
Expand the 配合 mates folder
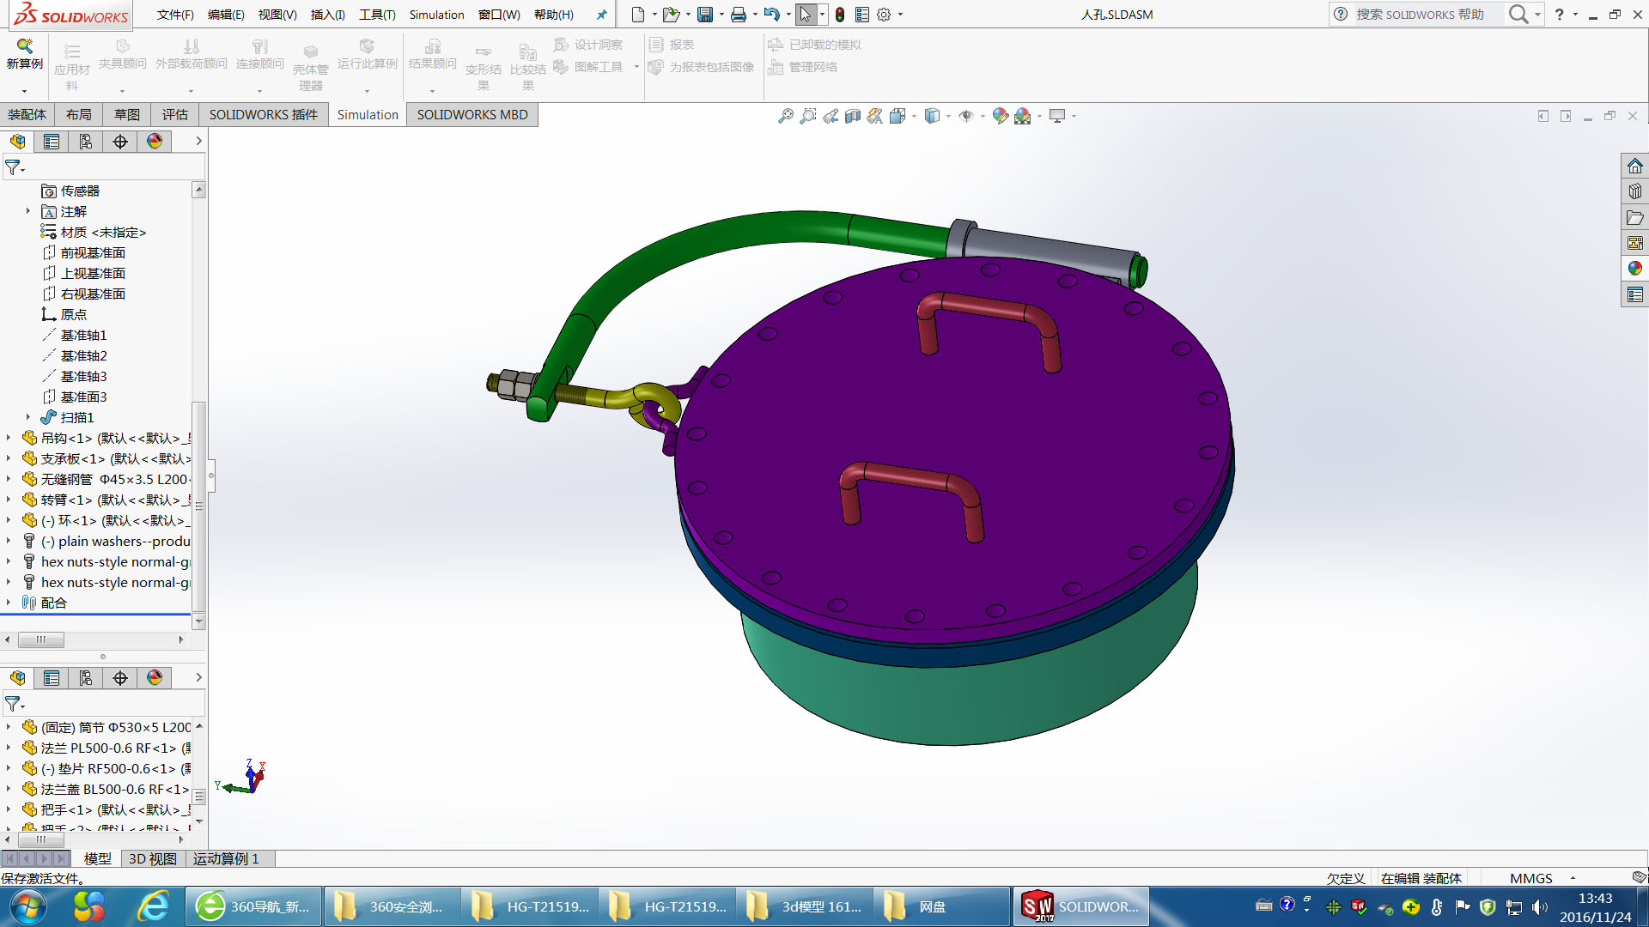point(9,603)
